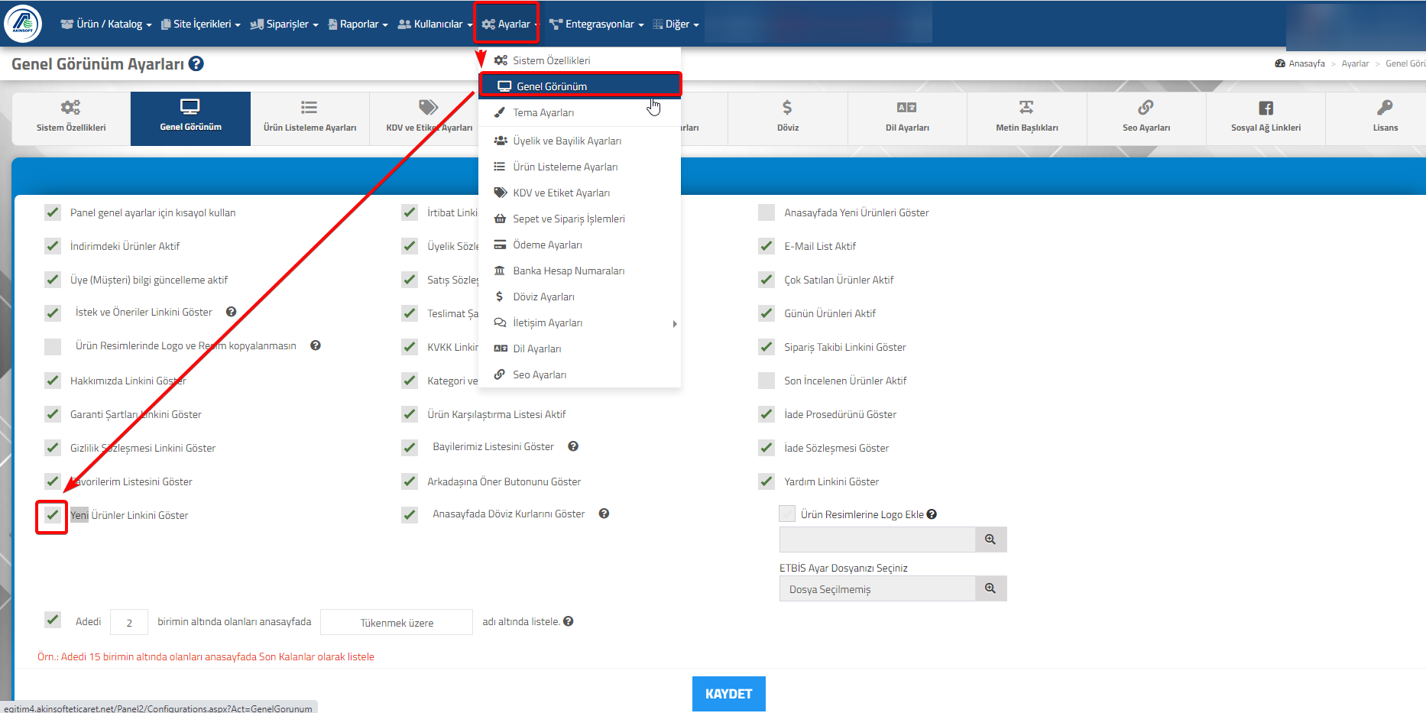Open Sistem Özellikleri tab with gears icon
1426x713 pixels.
coord(71,118)
